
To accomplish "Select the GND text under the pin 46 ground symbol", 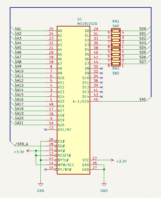I will click(x=104, y=191).
